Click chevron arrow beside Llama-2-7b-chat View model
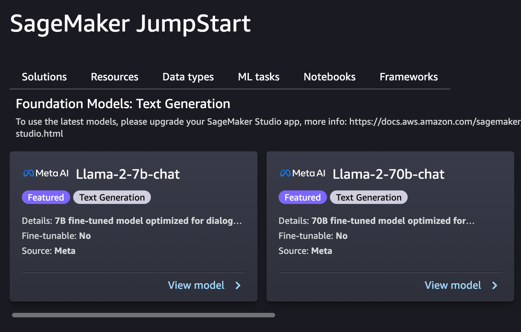521x332 pixels. (238, 285)
